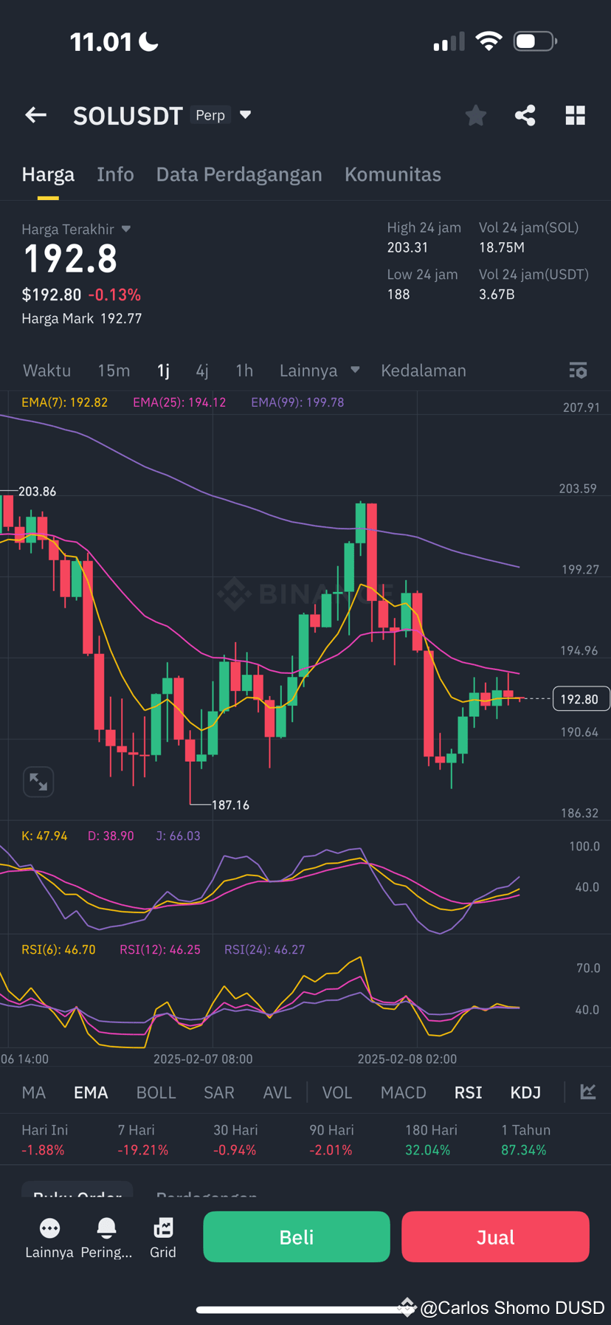This screenshot has height=1325, width=611.
Task: Toggle the SAR indicator
Action: coord(219,1092)
